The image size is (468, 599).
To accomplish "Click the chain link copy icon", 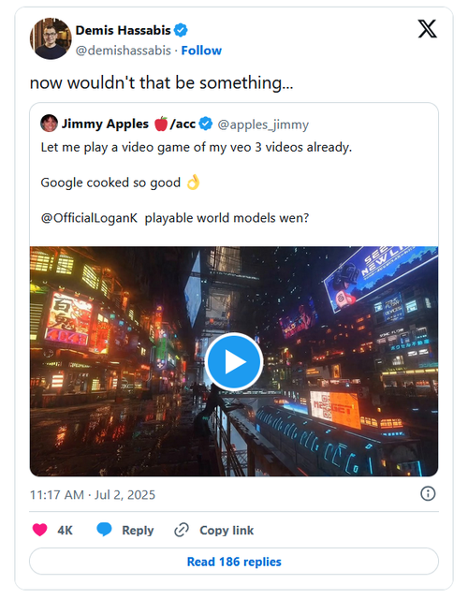I will 182,531.
